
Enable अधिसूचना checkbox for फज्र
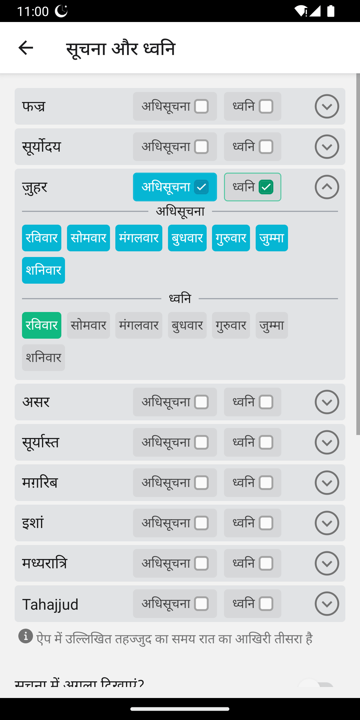tap(201, 107)
